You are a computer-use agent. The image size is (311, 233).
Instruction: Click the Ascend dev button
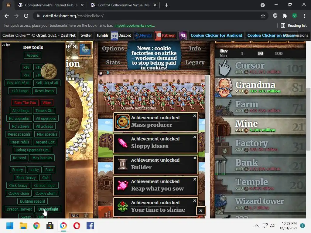pyautogui.click(x=32, y=55)
